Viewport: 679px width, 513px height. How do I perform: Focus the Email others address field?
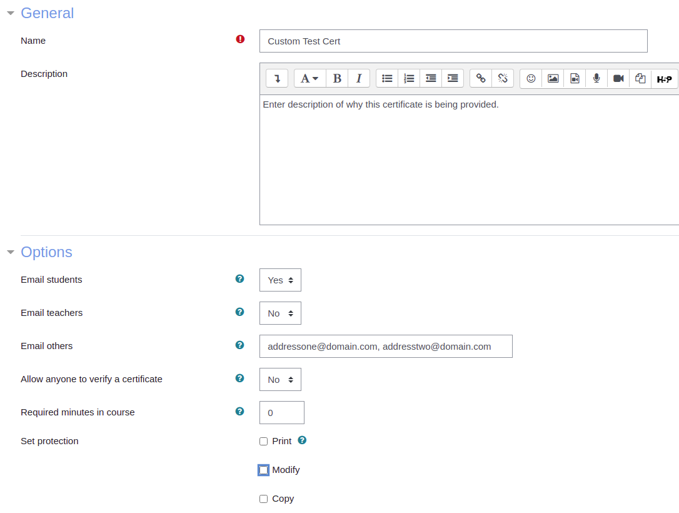pos(386,347)
